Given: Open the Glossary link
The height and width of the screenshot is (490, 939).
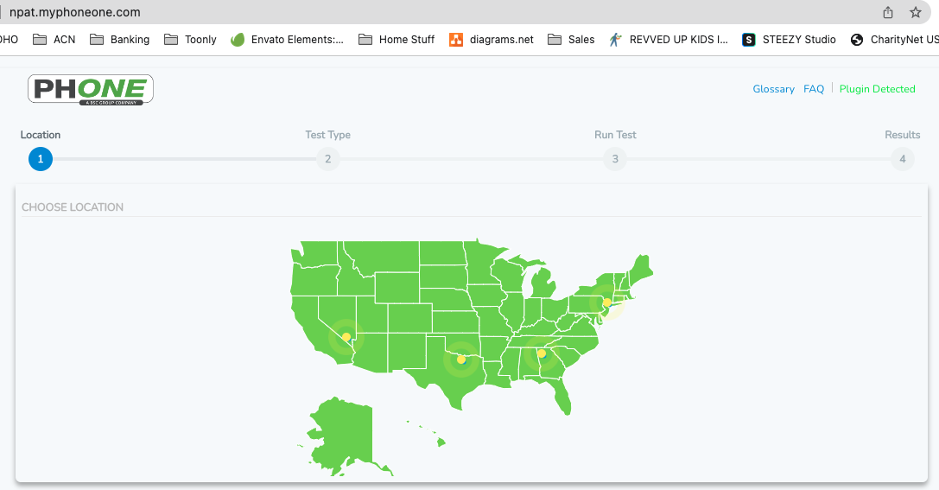Looking at the screenshot, I should tap(773, 89).
